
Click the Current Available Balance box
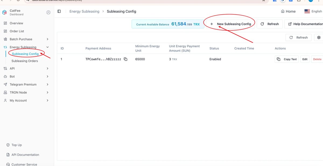168,24
